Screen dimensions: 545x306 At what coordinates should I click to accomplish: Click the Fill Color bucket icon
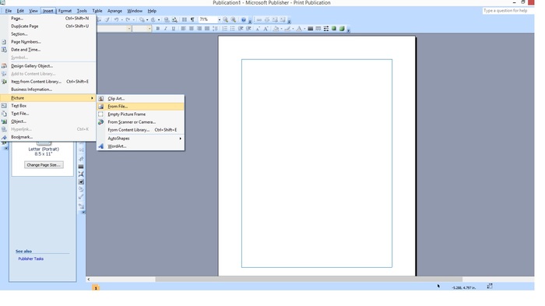[x=276, y=29]
